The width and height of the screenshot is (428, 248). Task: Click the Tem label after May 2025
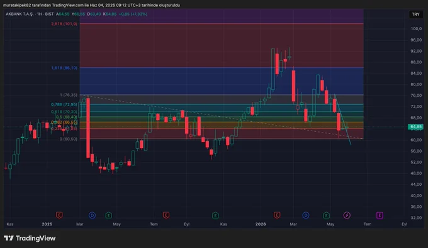click(154, 224)
